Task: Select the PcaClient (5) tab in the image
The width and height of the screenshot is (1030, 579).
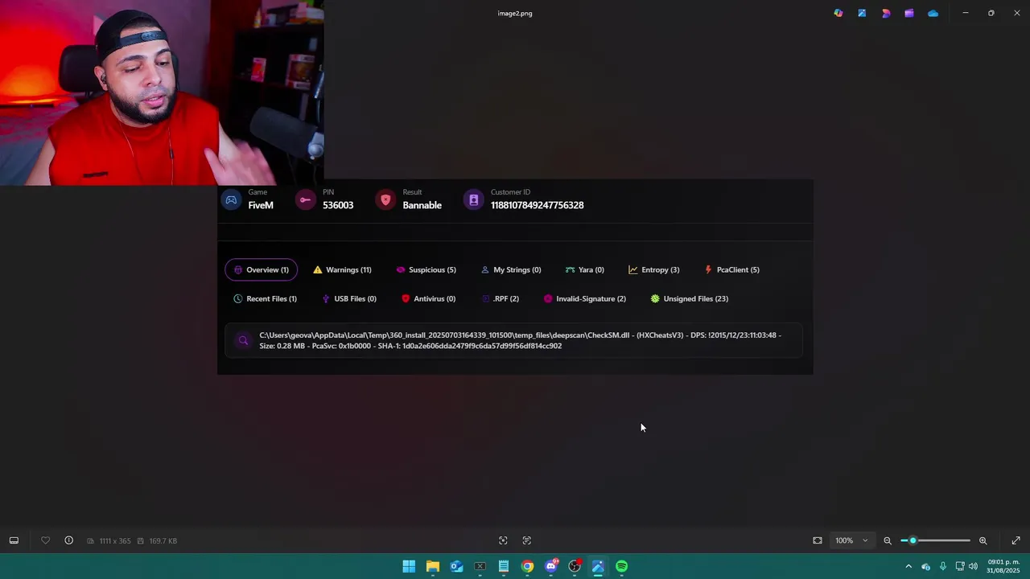Action: coord(731,269)
